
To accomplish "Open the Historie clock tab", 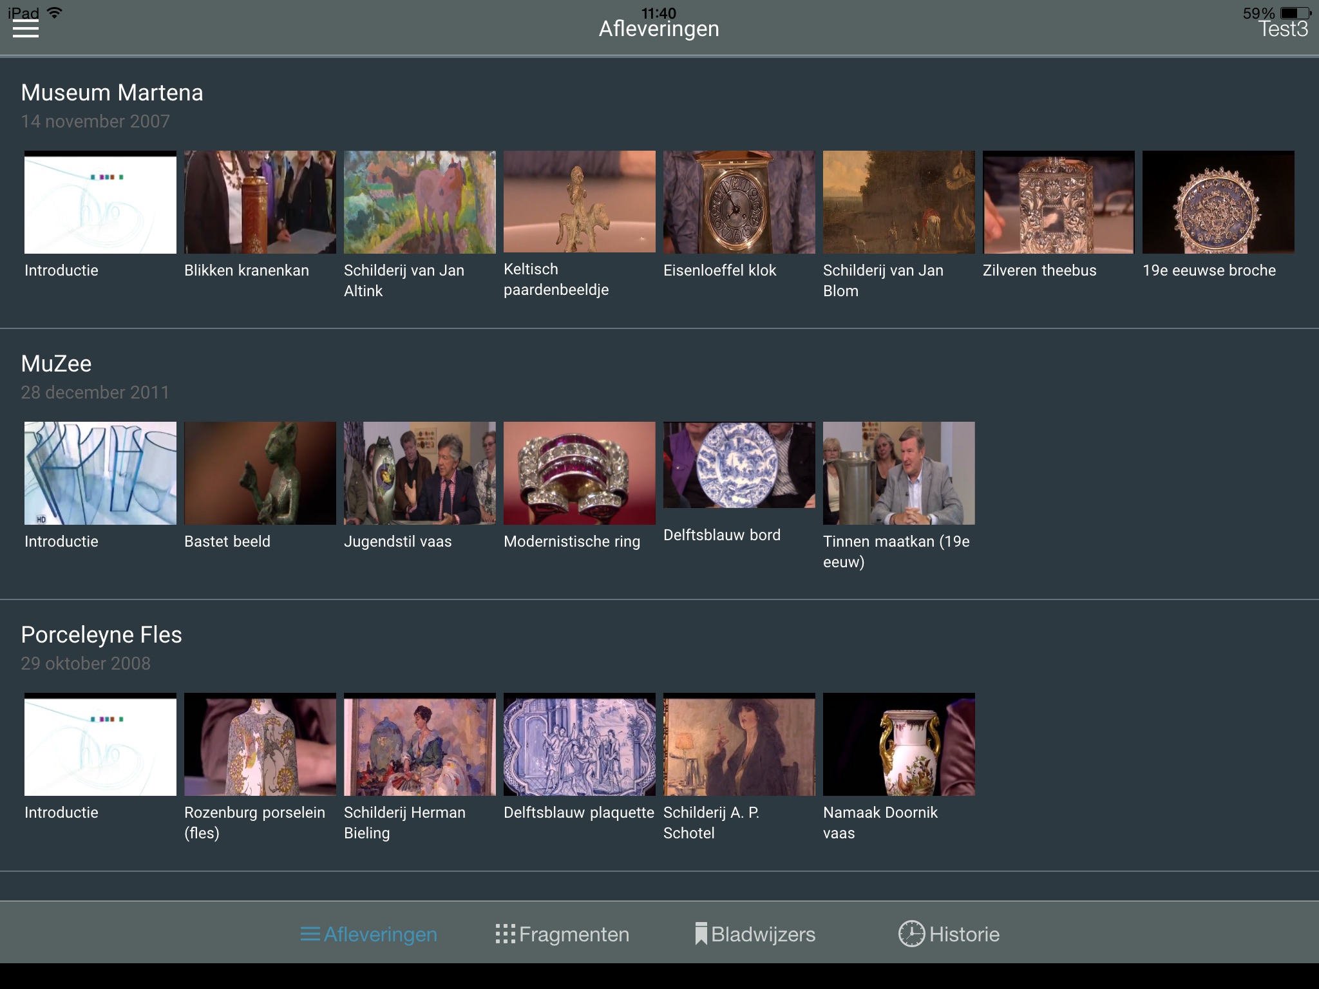I will coord(949,934).
